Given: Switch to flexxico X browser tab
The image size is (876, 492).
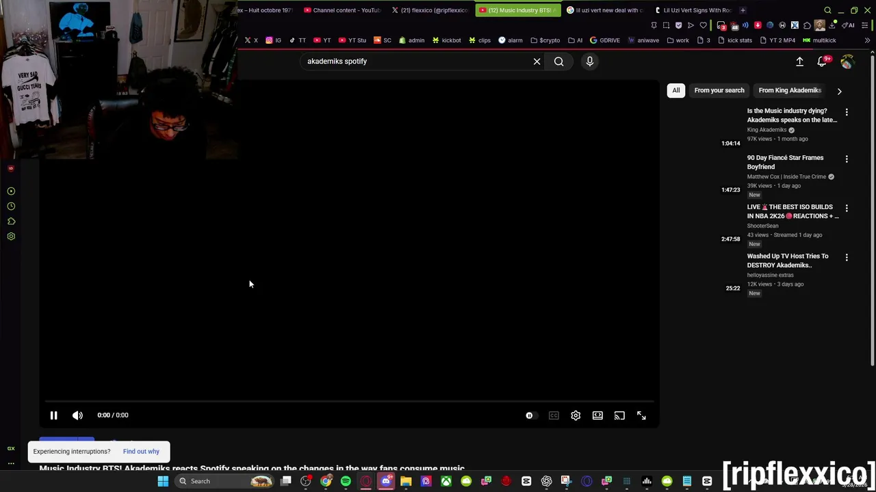Looking at the screenshot, I should click(431, 10).
